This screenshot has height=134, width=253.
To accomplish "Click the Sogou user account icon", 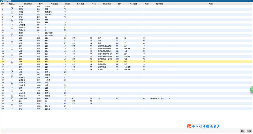I will (x=211, y=126).
